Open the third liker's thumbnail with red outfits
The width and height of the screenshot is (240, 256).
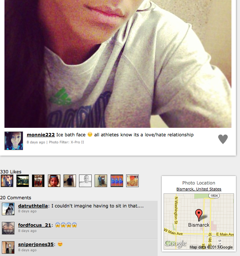point(38,181)
